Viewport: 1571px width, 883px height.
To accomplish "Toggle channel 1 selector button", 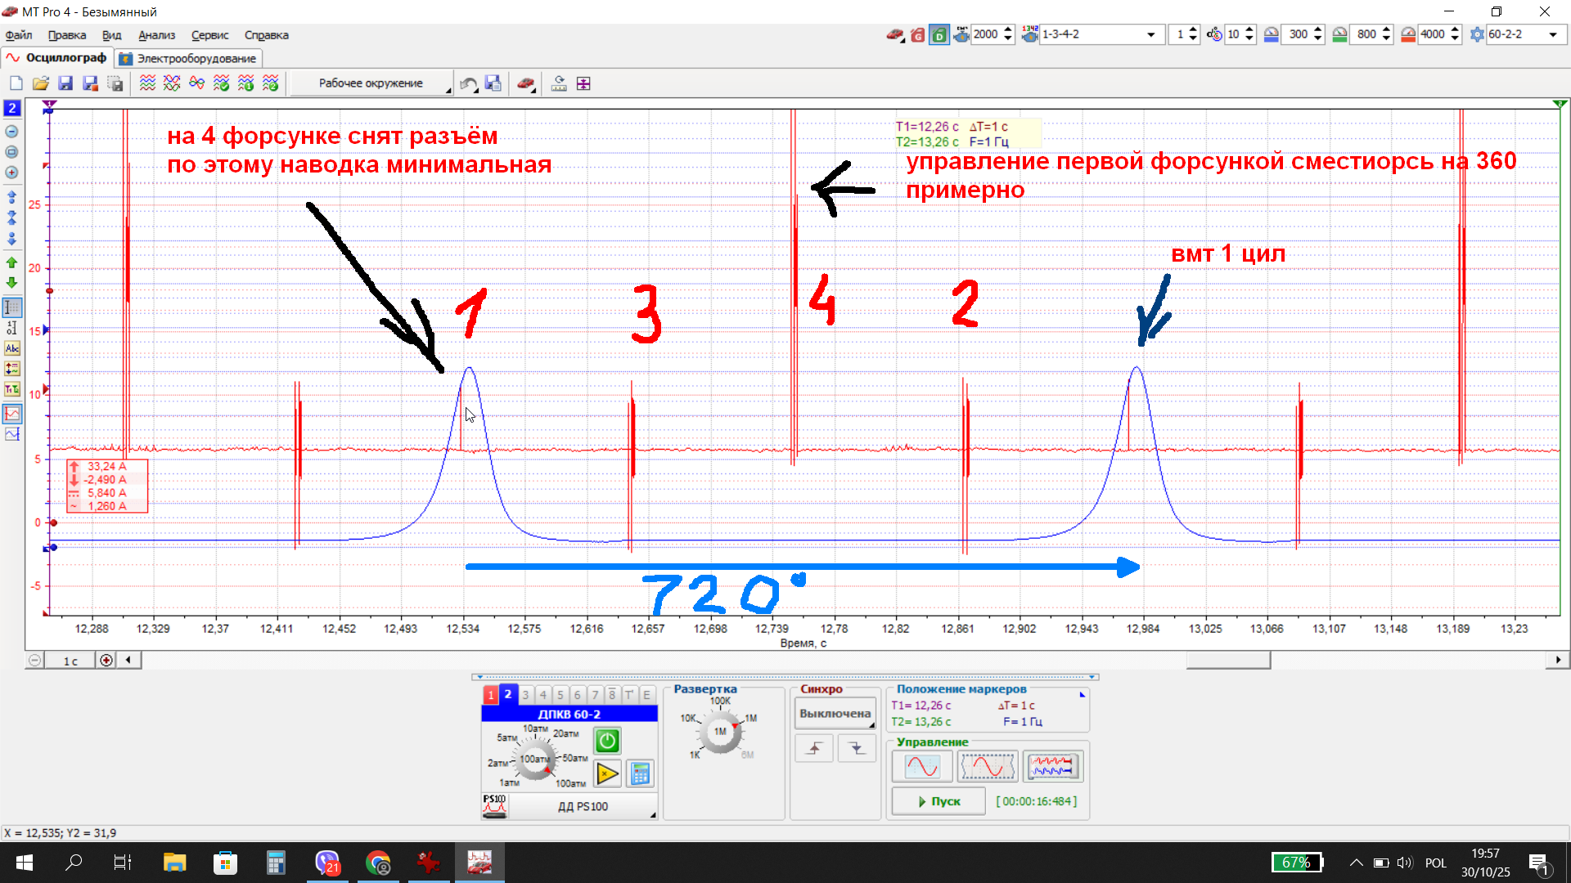I will 490,695.
